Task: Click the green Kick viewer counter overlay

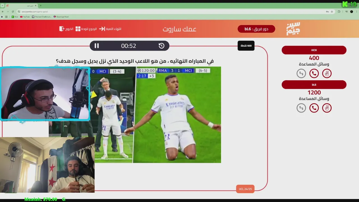Action: point(349,4)
